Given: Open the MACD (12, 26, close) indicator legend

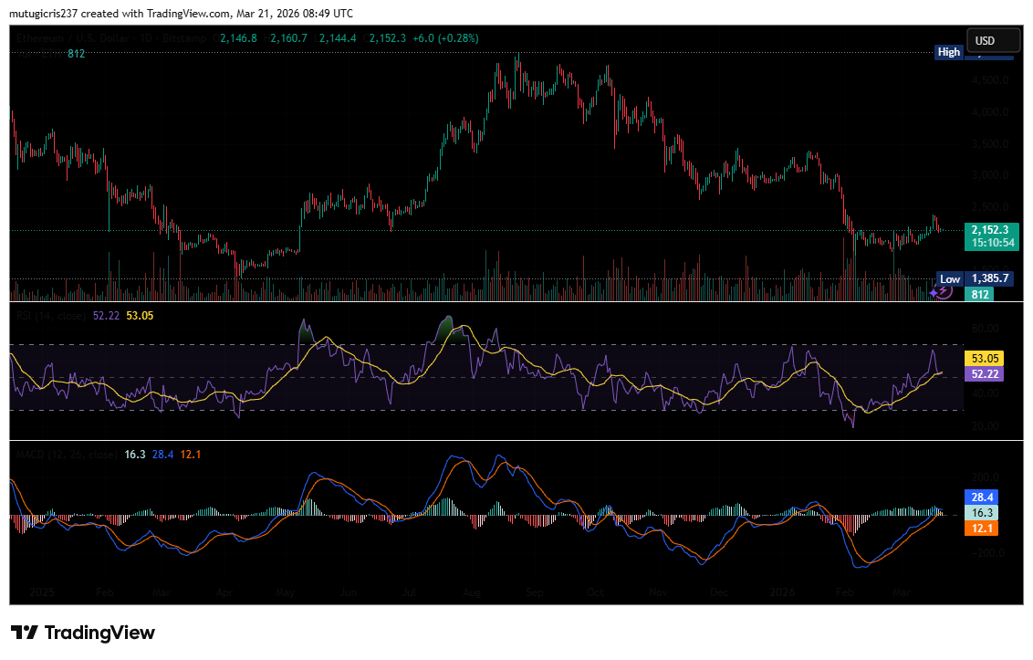Looking at the screenshot, I should [x=67, y=455].
